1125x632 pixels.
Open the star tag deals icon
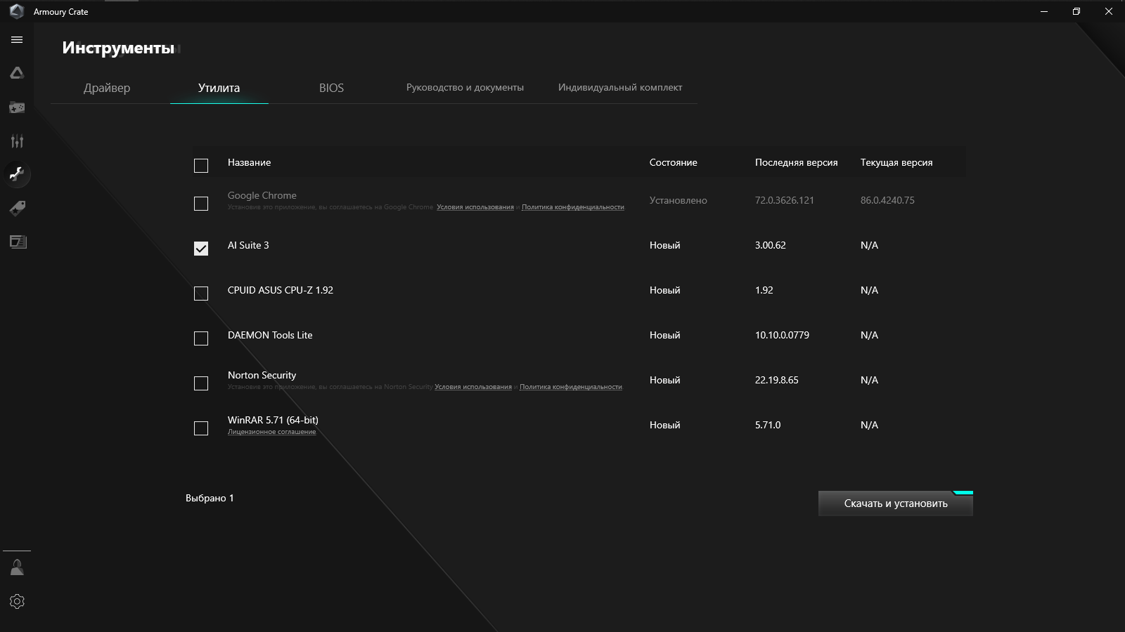point(17,208)
